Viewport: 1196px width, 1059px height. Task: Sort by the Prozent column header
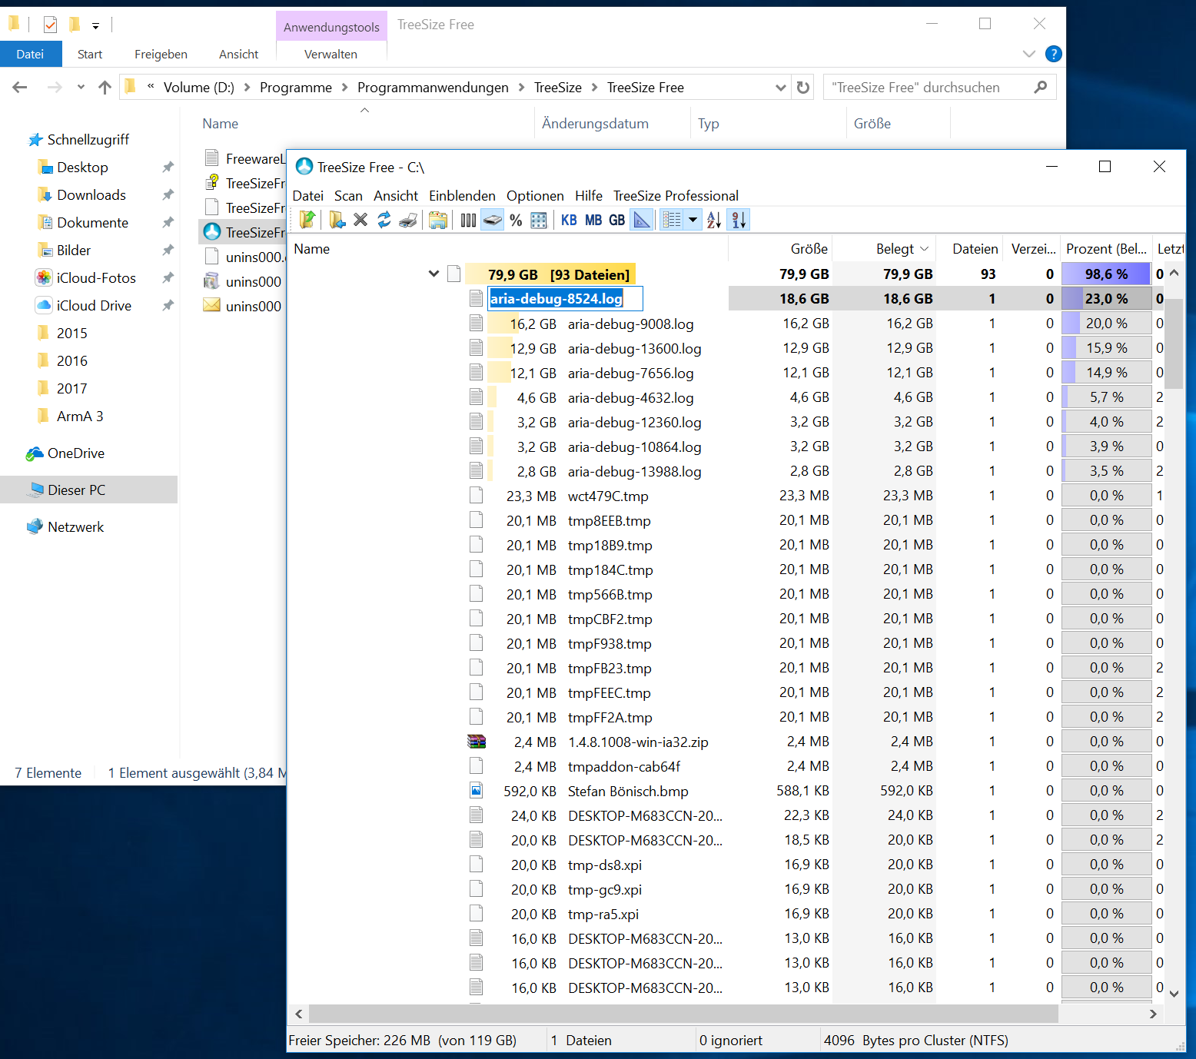pyautogui.click(x=1106, y=249)
